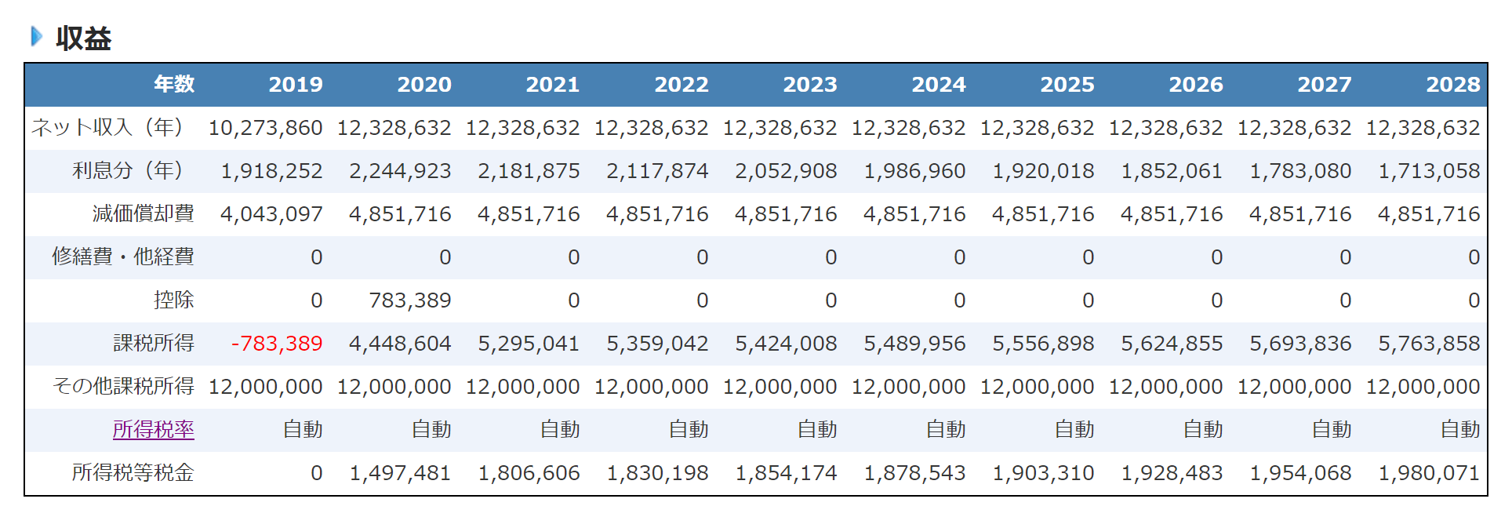Select the 10,273,860 net income cell
1512x517 pixels.
tap(265, 128)
